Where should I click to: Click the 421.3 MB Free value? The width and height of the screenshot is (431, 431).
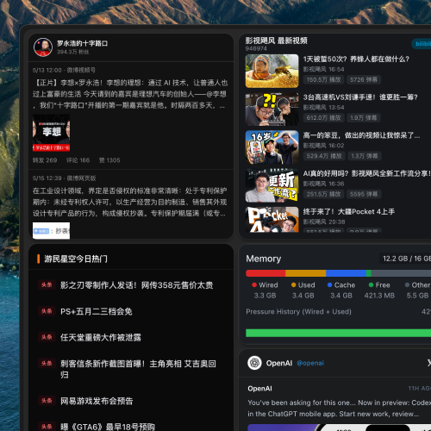(379, 296)
